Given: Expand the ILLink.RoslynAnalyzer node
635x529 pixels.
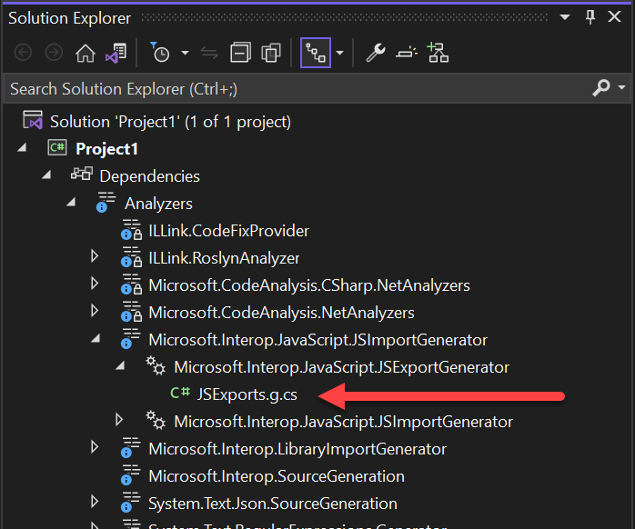Looking at the screenshot, I should (x=95, y=258).
